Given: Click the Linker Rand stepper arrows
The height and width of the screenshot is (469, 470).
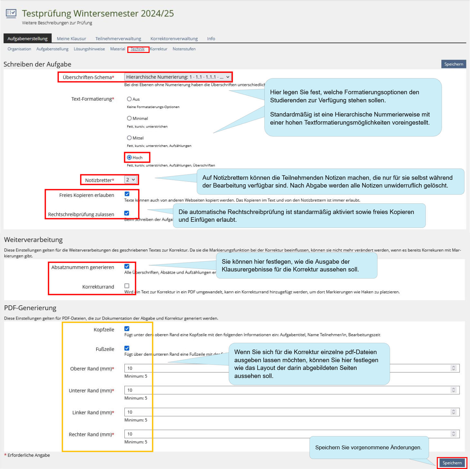Looking at the screenshot, I should (454, 412).
